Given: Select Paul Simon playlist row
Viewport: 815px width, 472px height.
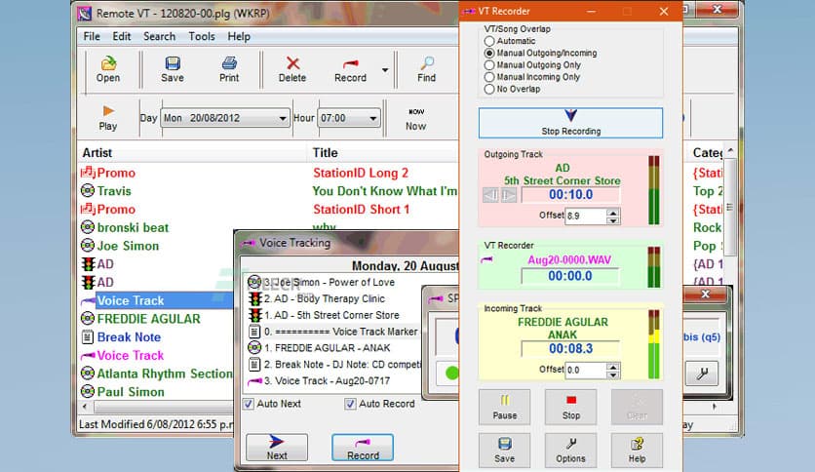Looking at the screenshot, I should 156,391.
